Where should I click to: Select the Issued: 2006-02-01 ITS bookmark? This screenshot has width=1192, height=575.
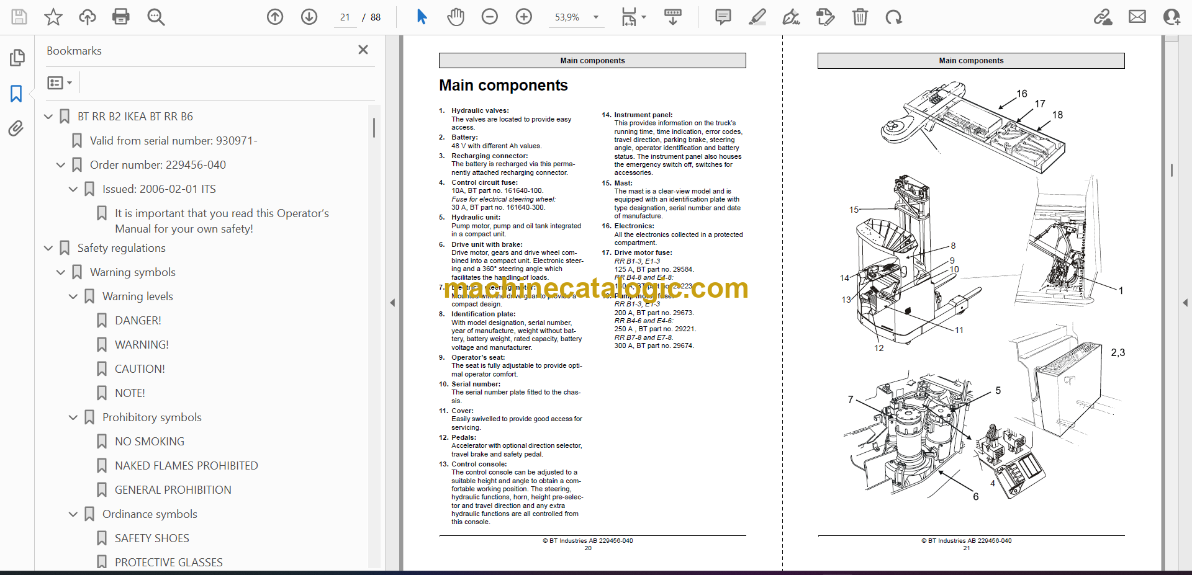pyautogui.click(x=159, y=189)
